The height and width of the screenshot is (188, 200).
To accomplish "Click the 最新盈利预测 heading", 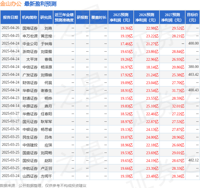I will pyautogui.click(x=40, y=4).
